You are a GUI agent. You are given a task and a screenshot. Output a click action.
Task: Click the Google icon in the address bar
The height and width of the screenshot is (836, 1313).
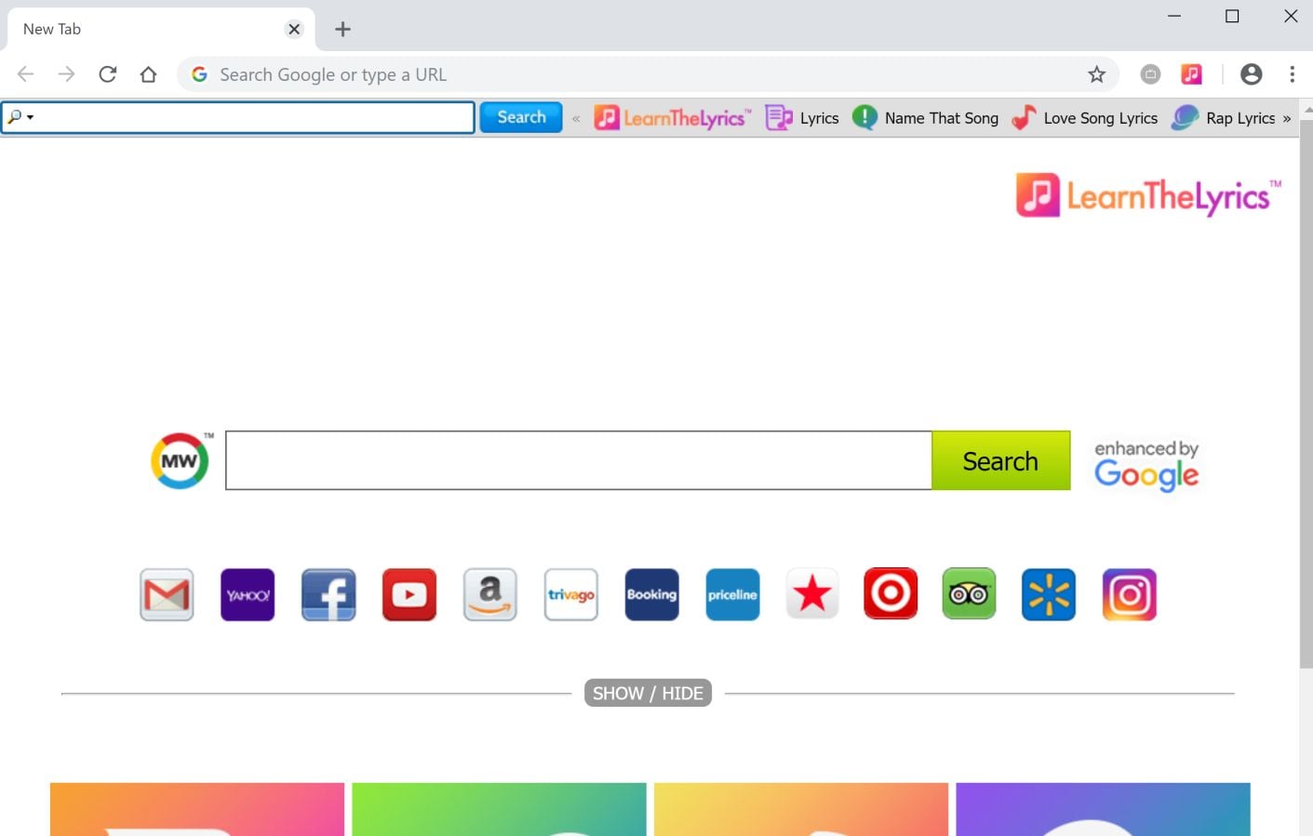pos(199,74)
